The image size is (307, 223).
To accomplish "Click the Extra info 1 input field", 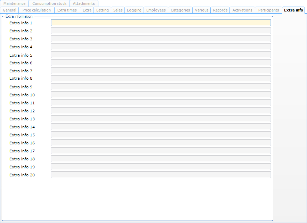I will pyautogui.click(x=161, y=23).
